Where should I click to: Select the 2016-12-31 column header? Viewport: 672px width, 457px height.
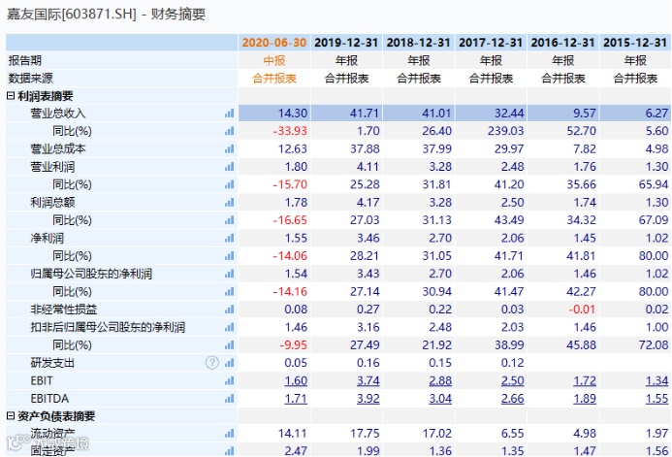(562, 43)
